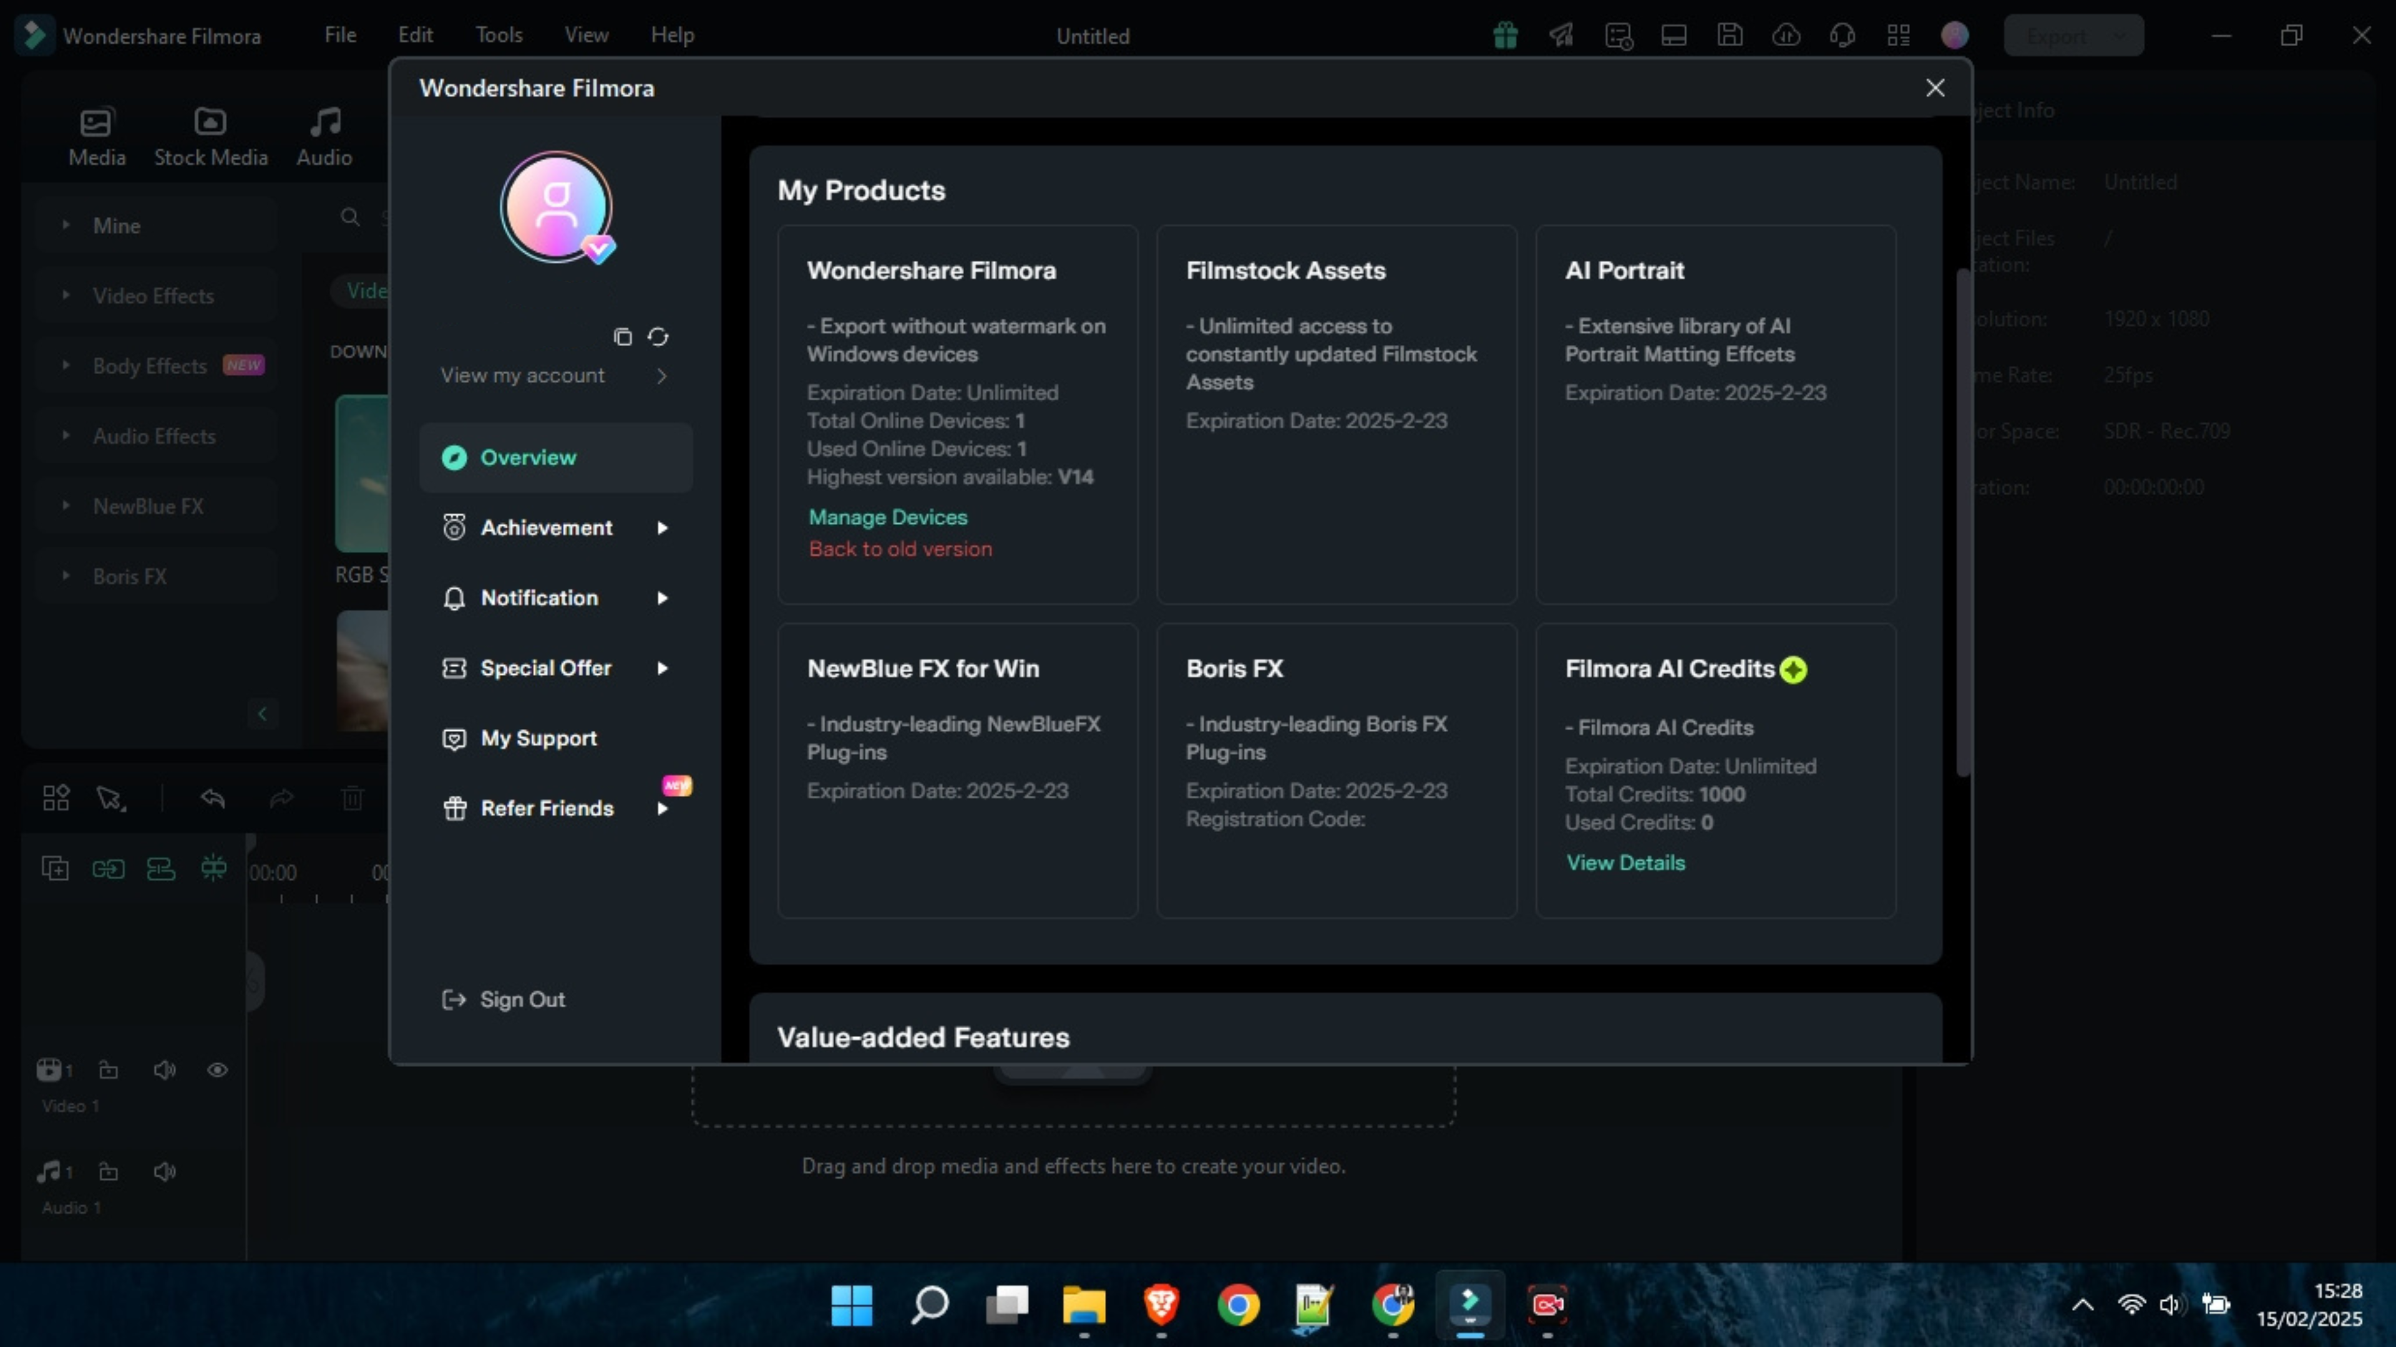Open the View my account chevron
2396x1347 pixels.
pos(661,375)
